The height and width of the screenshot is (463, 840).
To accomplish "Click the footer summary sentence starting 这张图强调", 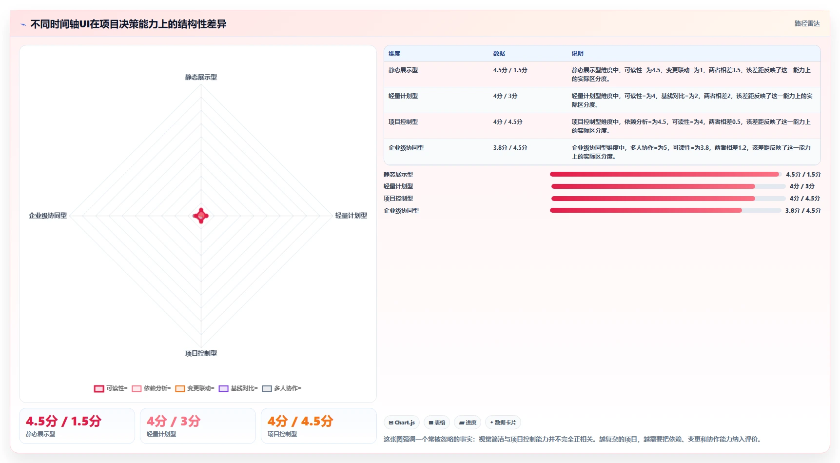I will point(573,439).
